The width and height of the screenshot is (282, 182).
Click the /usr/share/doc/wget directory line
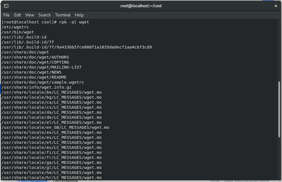pos(25,52)
